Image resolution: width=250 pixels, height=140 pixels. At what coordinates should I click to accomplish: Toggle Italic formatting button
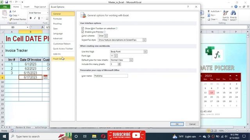(x=35, y=18)
